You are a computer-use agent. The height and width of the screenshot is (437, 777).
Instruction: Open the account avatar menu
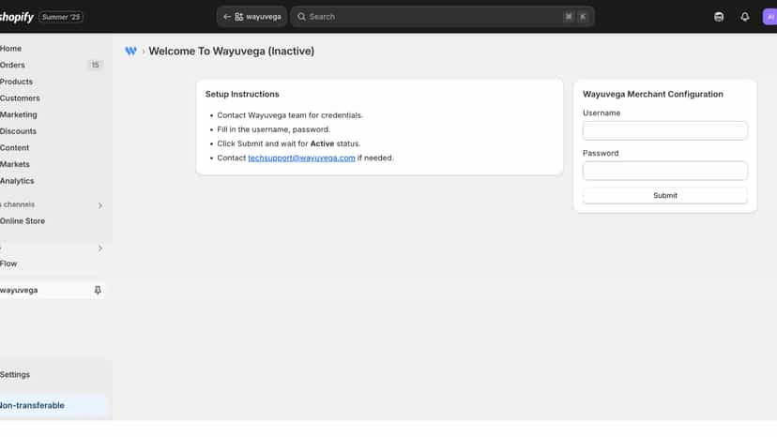769,17
